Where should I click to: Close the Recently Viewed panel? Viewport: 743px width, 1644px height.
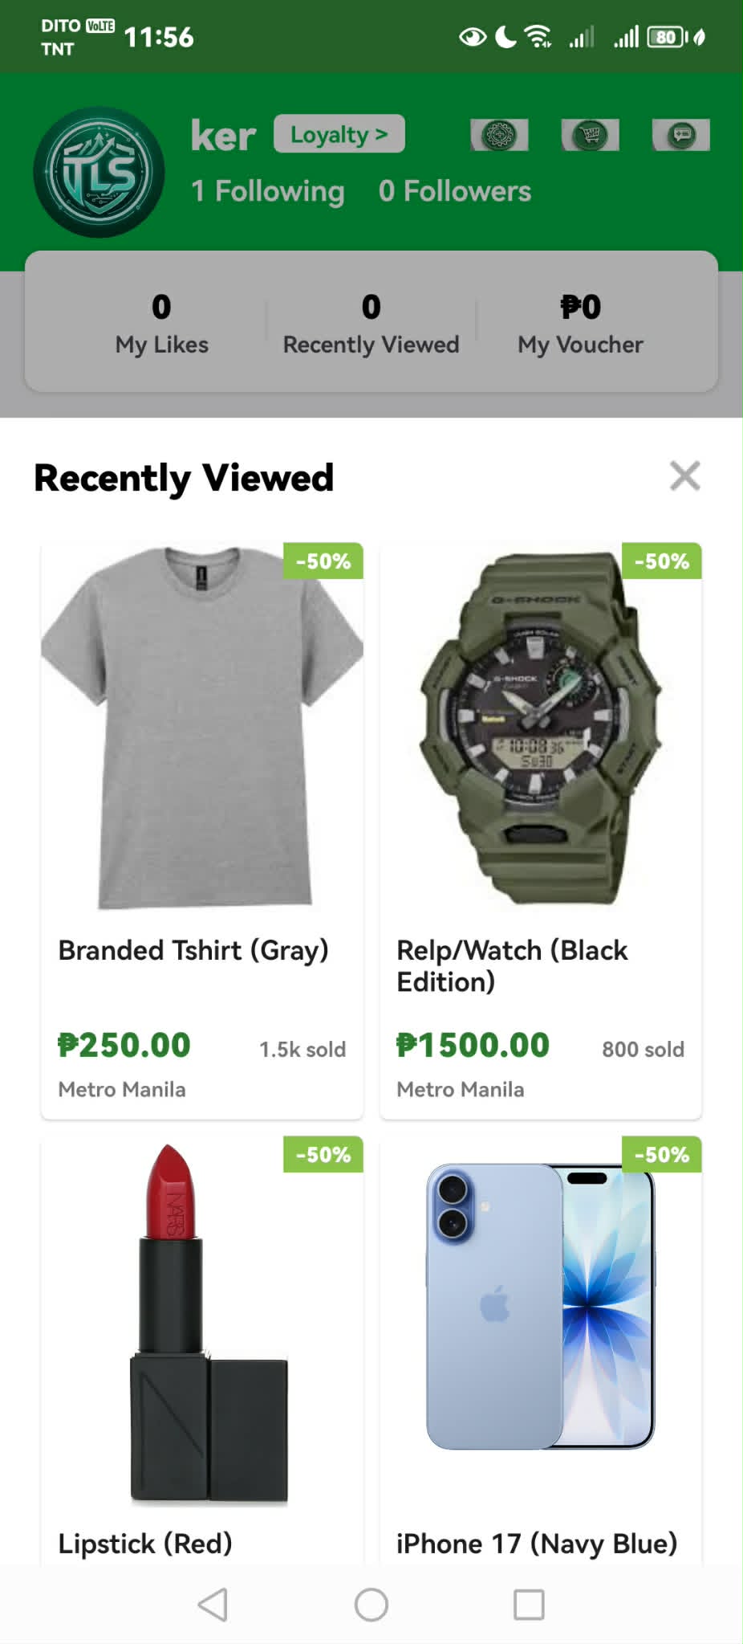pyautogui.click(x=685, y=475)
